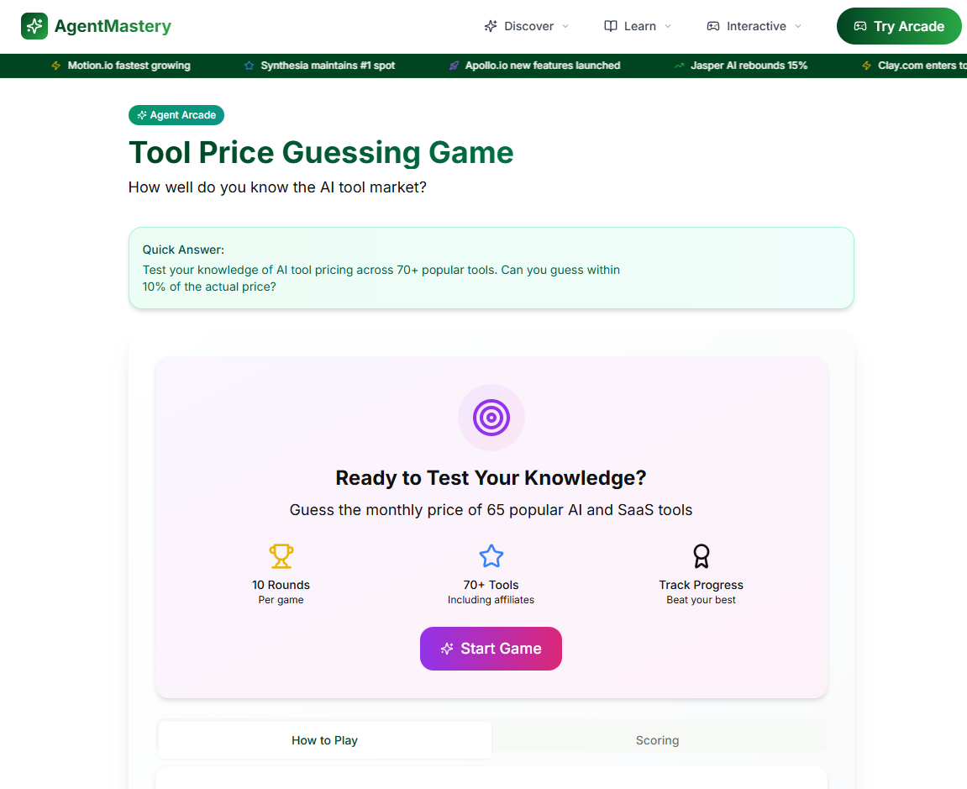Select the How to Play tab
This screenshot has width=967, height=789.
pyautogui.click(x=324, y=739)
